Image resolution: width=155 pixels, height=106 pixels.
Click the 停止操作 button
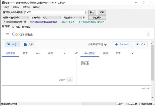click(x=97, y=18)
